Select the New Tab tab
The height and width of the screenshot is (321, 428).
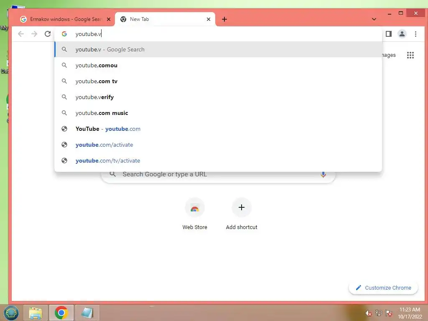(165, 19)
